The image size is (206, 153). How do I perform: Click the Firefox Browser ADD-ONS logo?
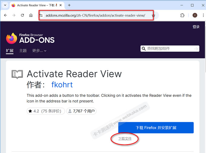click(30, 38)
